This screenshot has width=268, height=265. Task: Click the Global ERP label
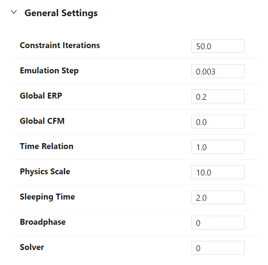pos(41,96)
